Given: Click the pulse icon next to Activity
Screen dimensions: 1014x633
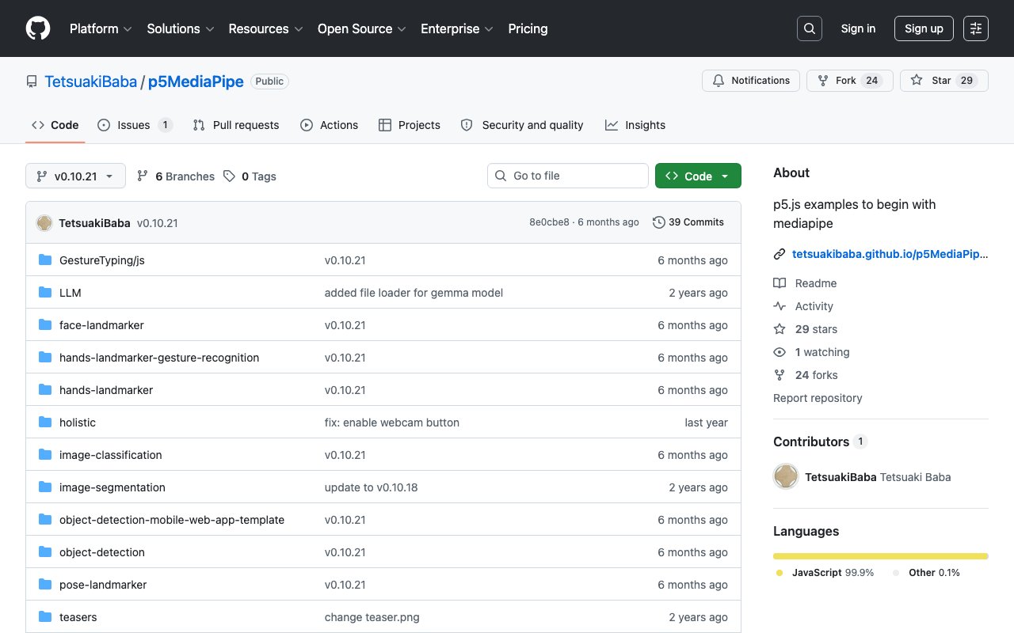Looking at the screenshot, I should pyautogui.click(x=780, y=306).
